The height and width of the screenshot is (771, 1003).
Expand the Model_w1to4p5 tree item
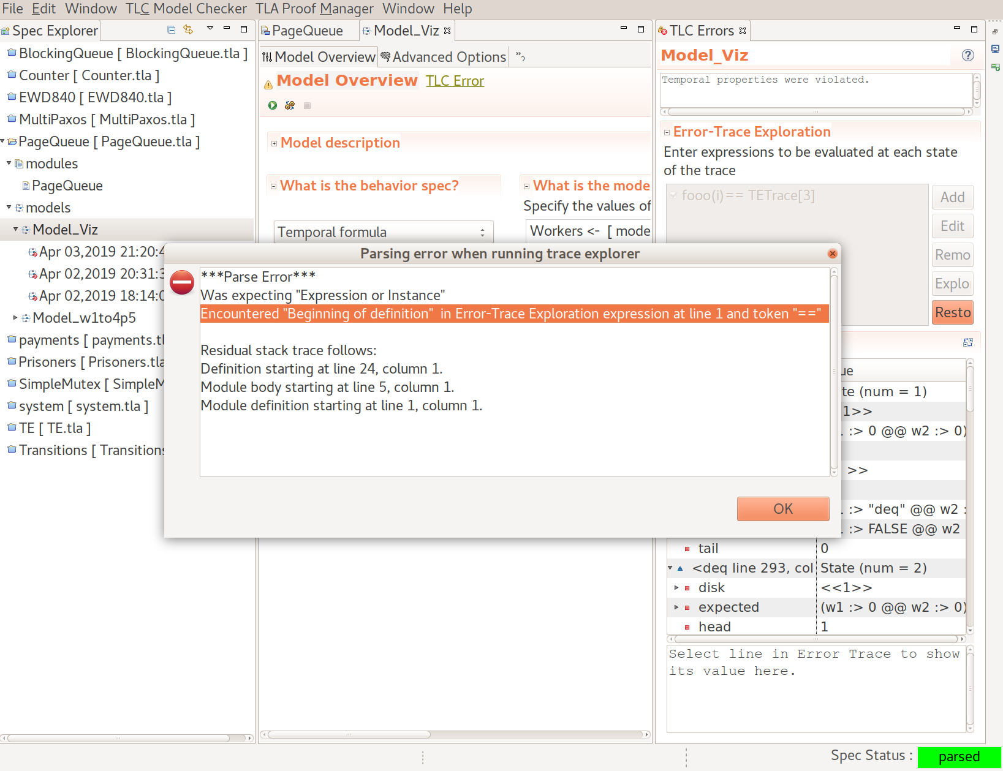(15, 317)
